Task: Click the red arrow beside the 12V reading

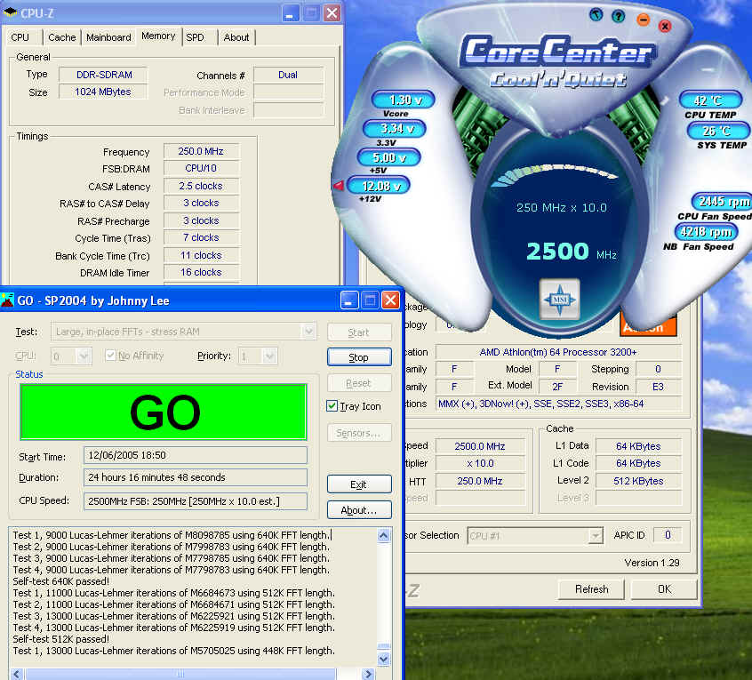Action: (339, 185)
